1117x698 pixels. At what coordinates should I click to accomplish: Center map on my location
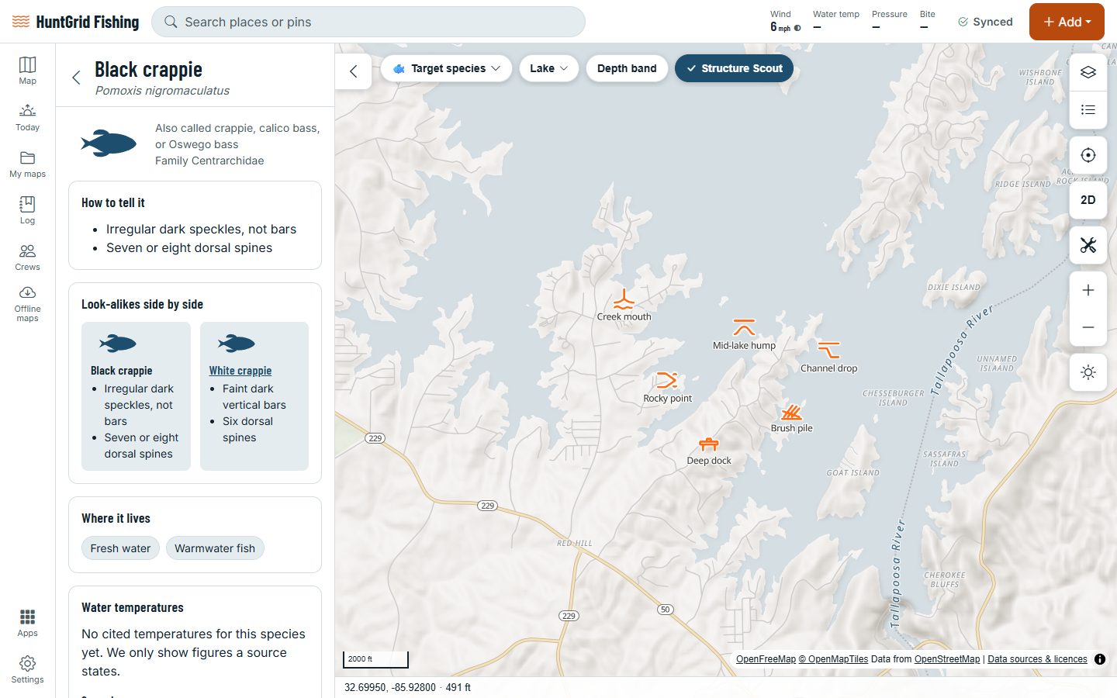1088,155
